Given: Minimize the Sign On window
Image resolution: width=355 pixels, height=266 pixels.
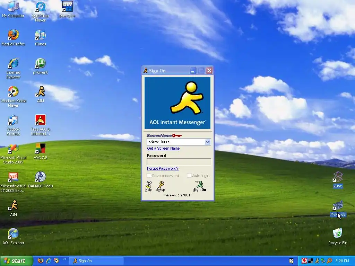Looking at the screenshot, I should pos(193,71).
